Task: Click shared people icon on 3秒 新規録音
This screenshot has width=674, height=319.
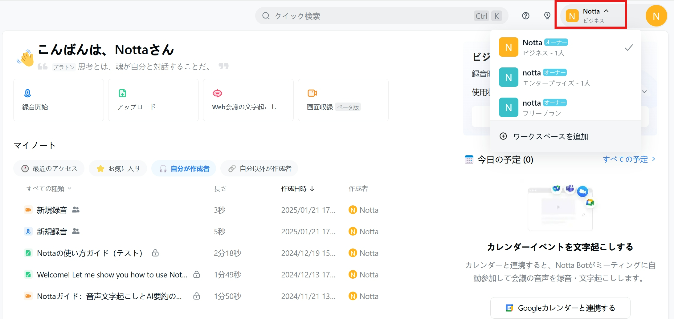Action: pos(76,210)
